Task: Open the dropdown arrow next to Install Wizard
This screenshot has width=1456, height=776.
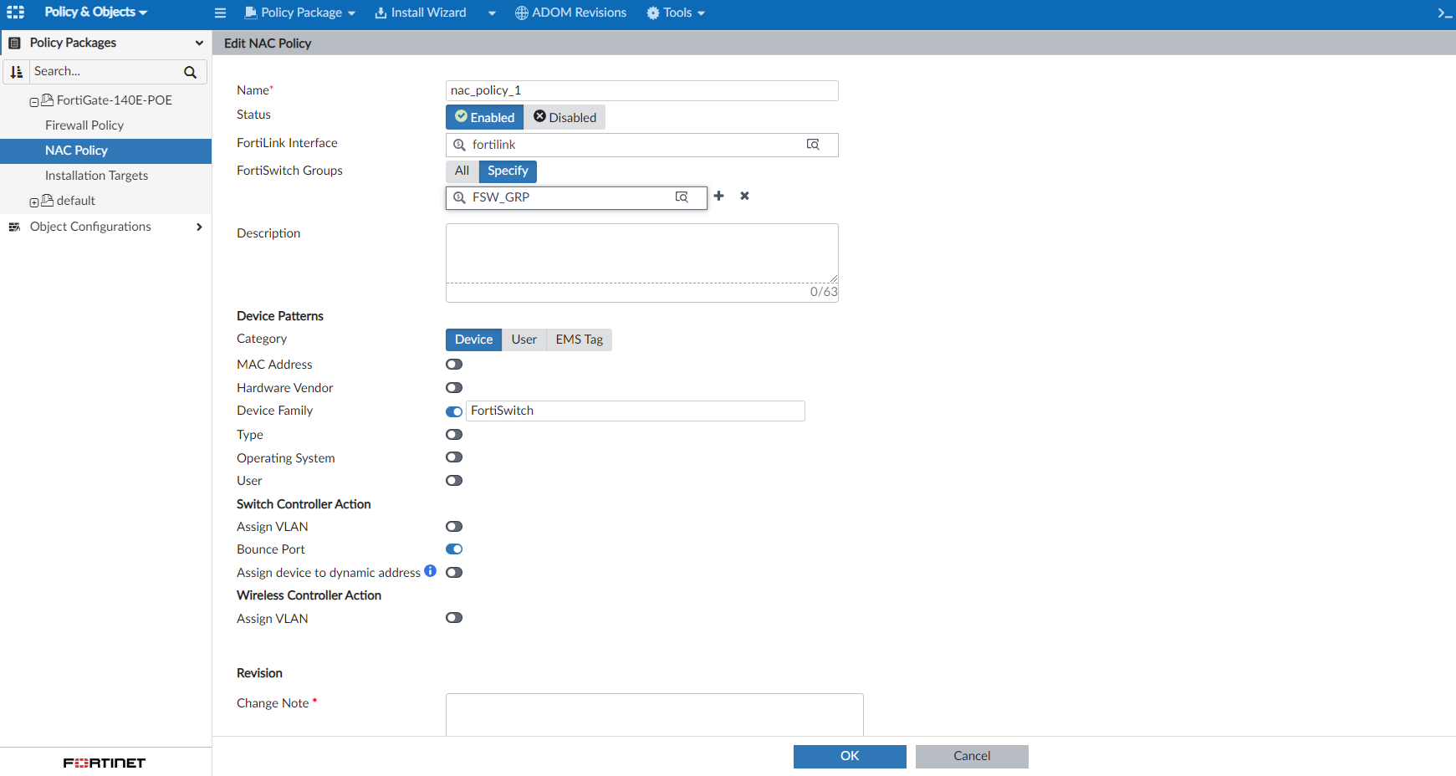Action: click(492, 13)
